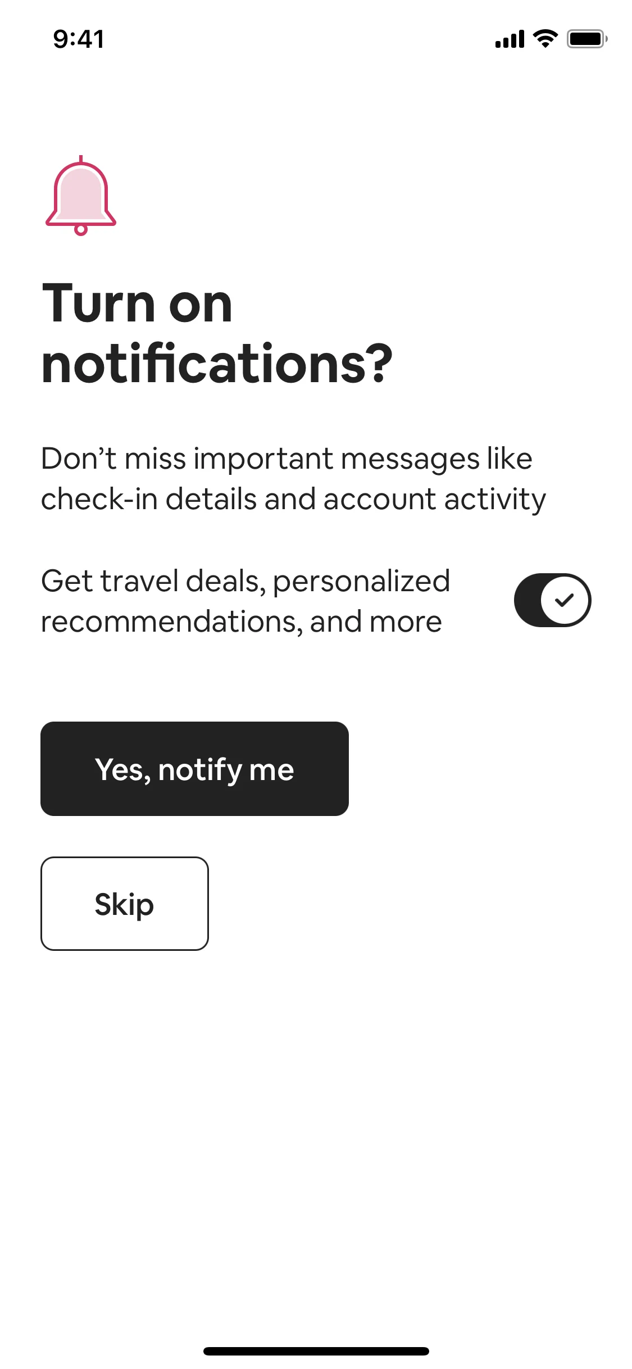Tap the 'Turn on notifications?' headline
The image size is (632, 1369).
[218, 332]
